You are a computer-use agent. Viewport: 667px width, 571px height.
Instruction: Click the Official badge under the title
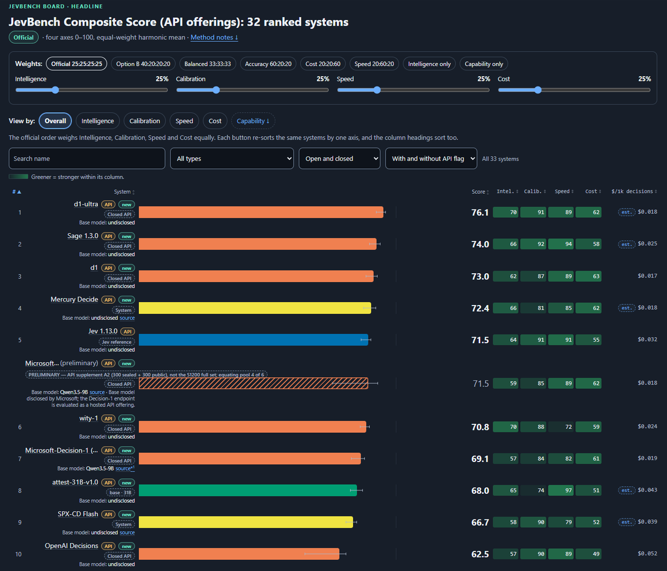[23, 38]
